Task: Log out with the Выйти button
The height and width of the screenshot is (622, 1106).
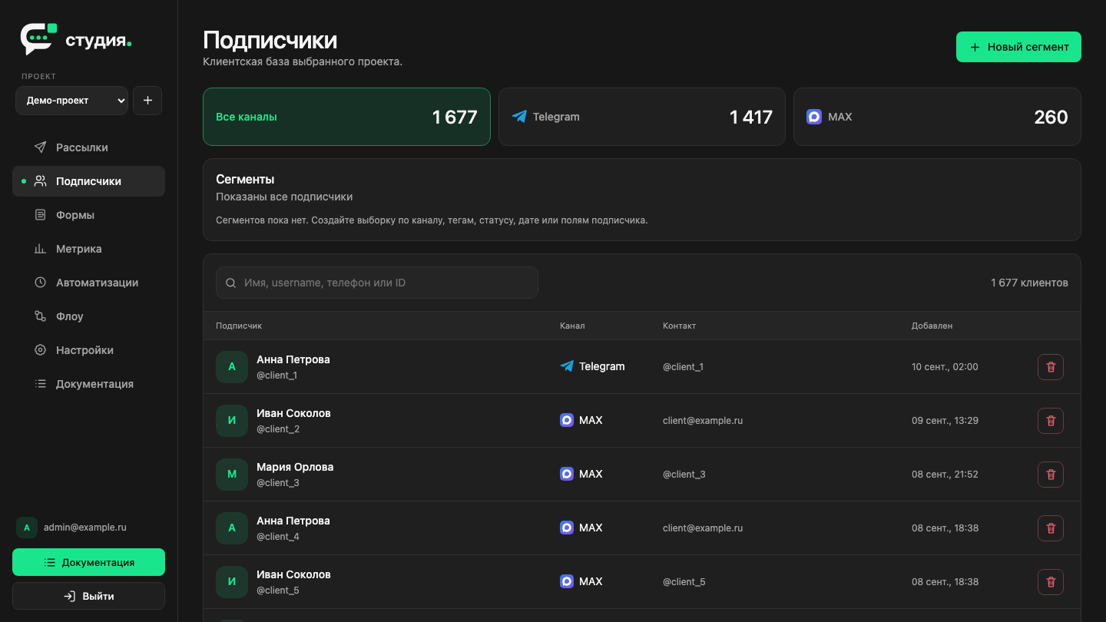Action: tap(88, 596)
